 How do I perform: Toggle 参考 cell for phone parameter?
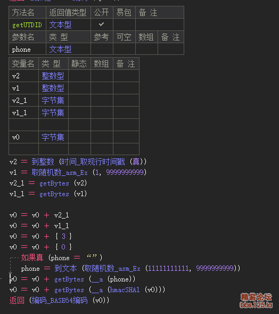pyautogui.click(x=102, y=49)
